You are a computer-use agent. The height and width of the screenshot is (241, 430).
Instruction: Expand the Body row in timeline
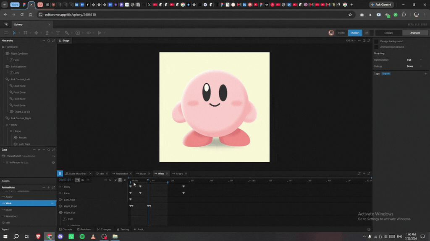point(63,187)
